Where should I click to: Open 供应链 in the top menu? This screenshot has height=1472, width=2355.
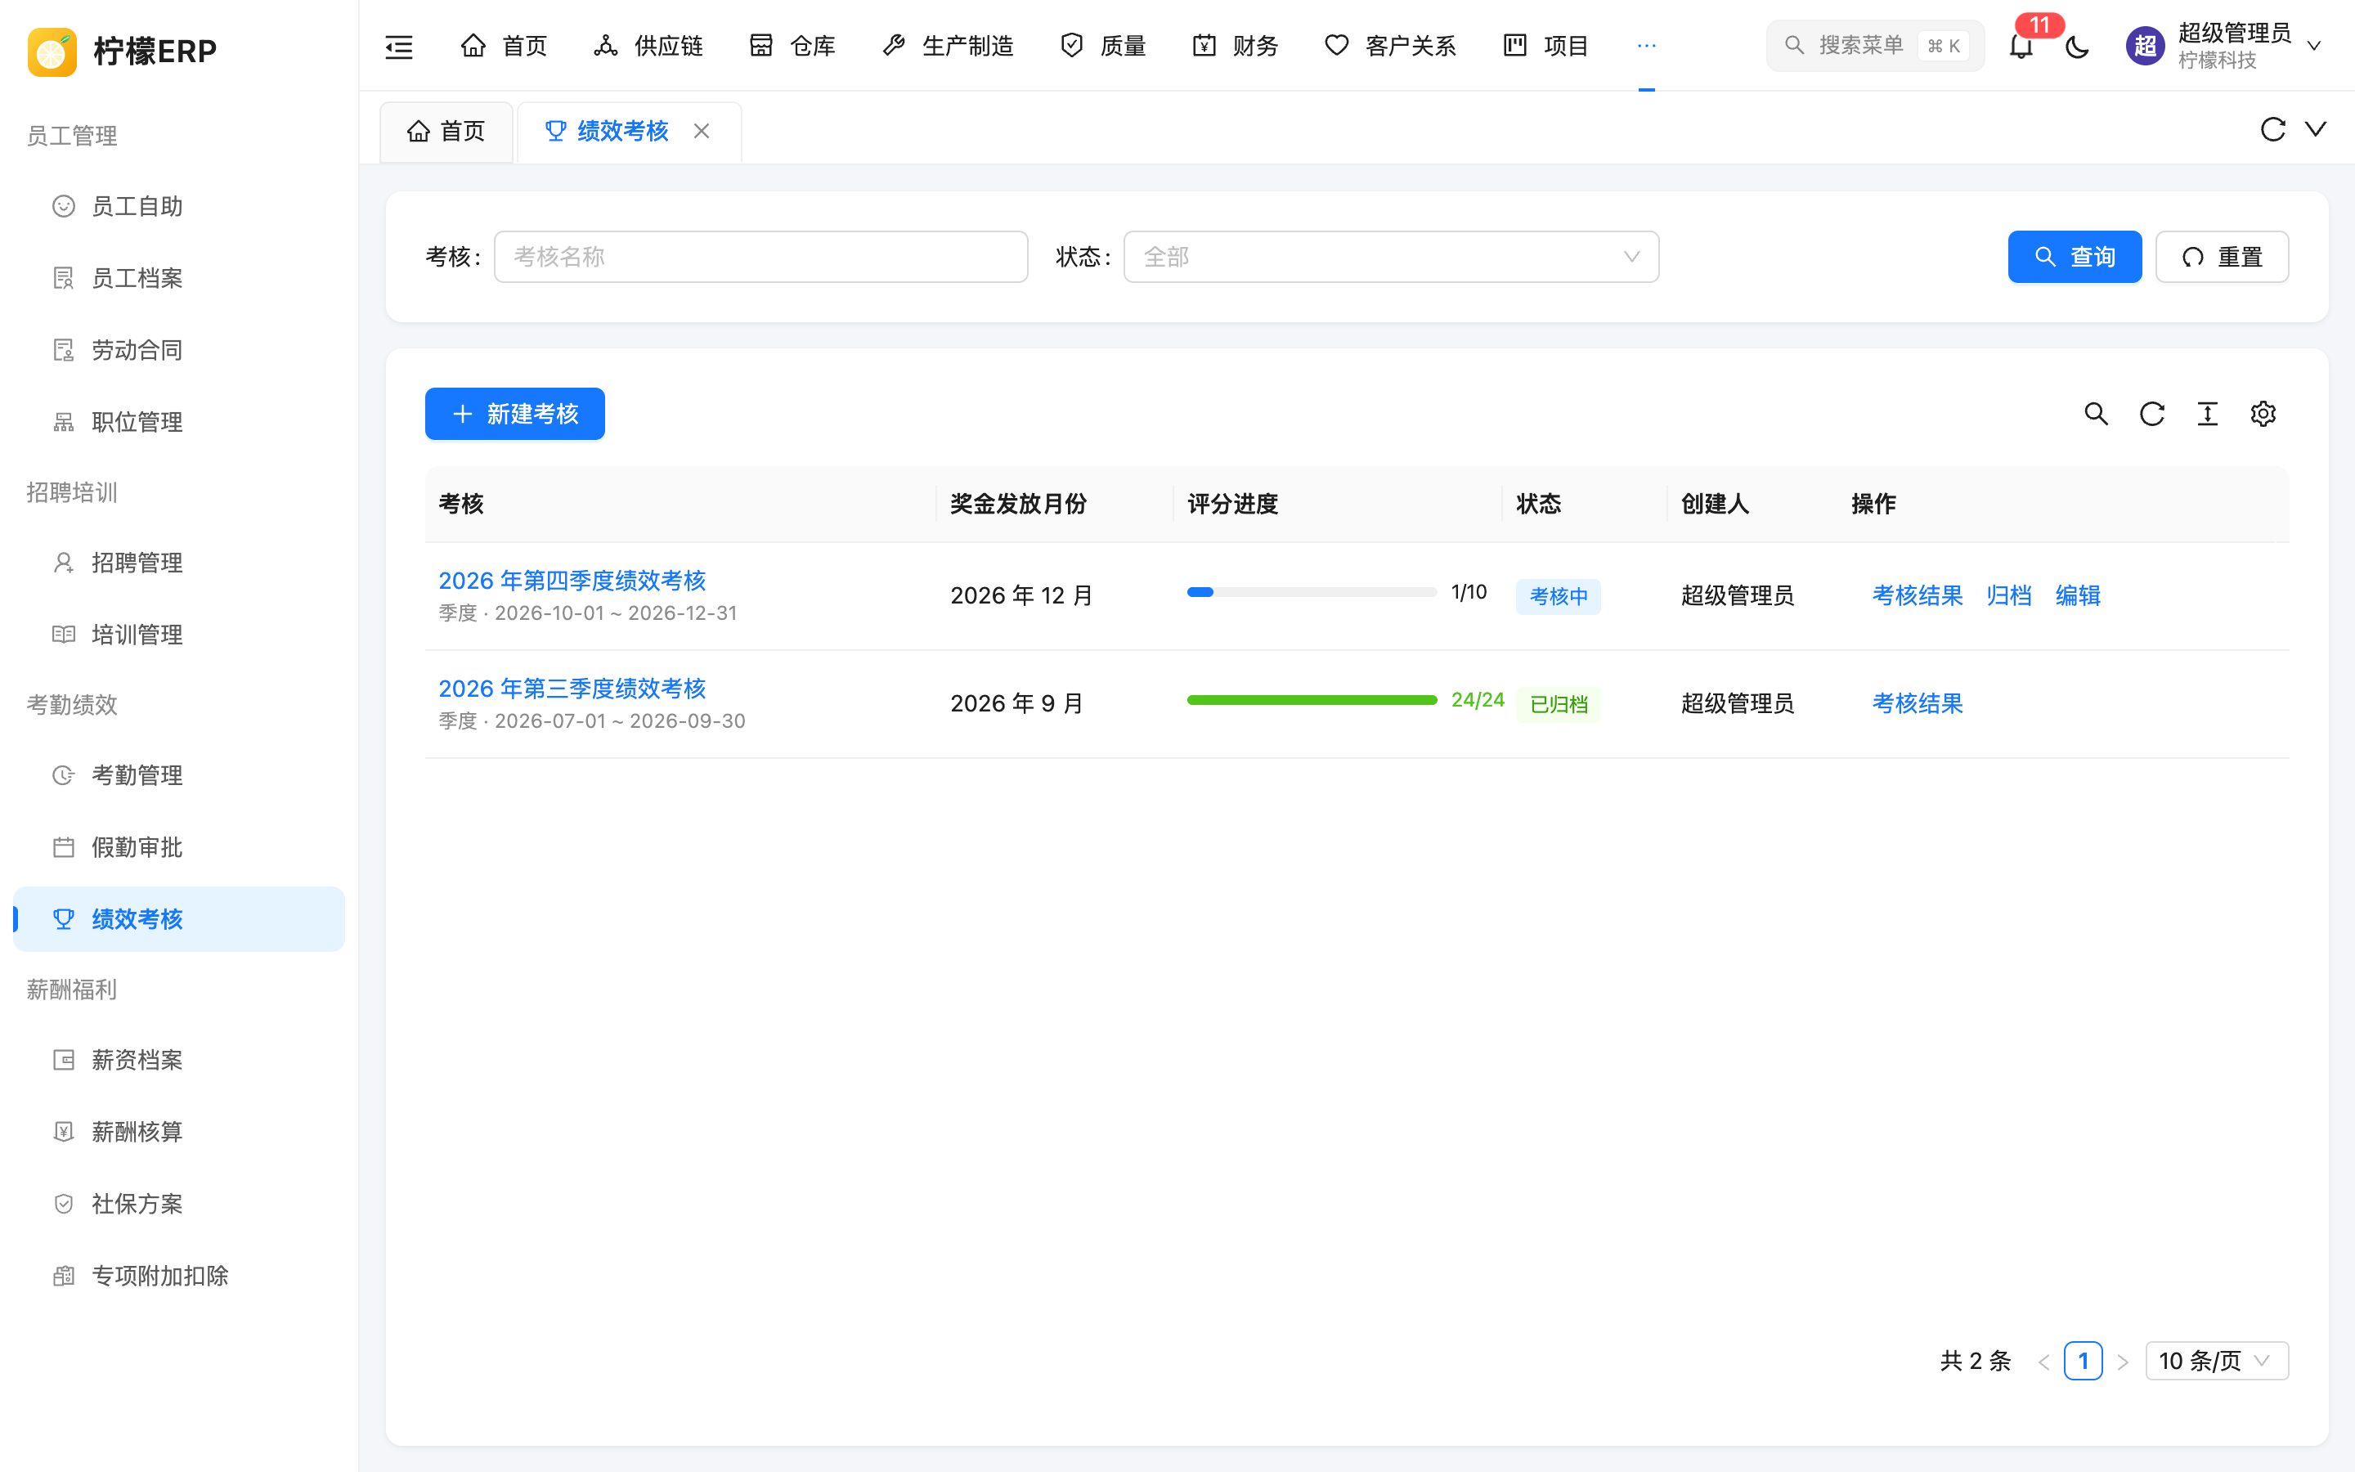[647, 46]
